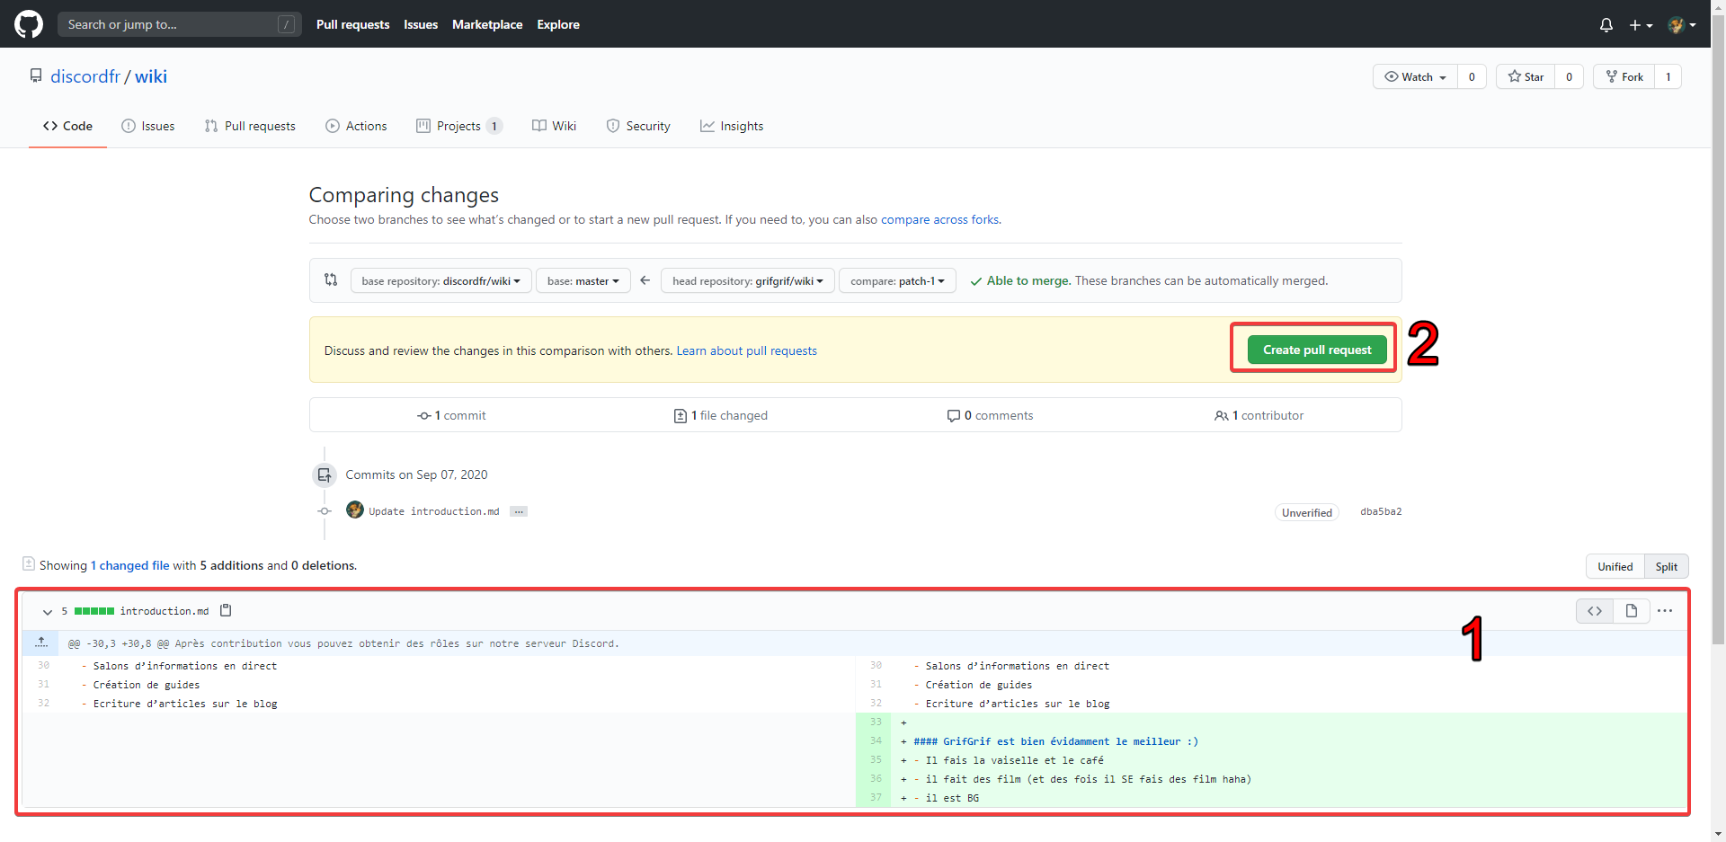Screen dimensions: 1726x842
Task: Open the 0 comments tab
Action: [990, 415]
